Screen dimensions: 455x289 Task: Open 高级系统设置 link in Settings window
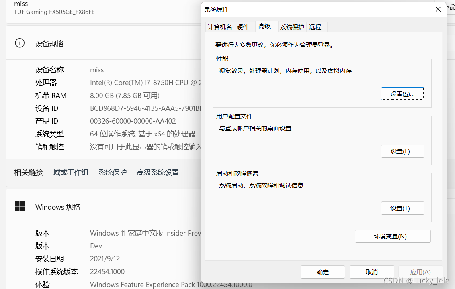click(158, 173)
